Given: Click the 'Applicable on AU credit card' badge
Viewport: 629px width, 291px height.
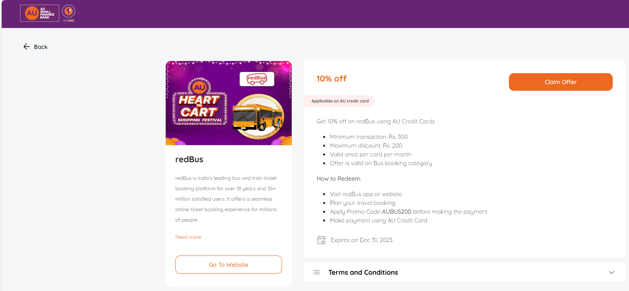Looking at the screenshot, I should pos(340,101).
